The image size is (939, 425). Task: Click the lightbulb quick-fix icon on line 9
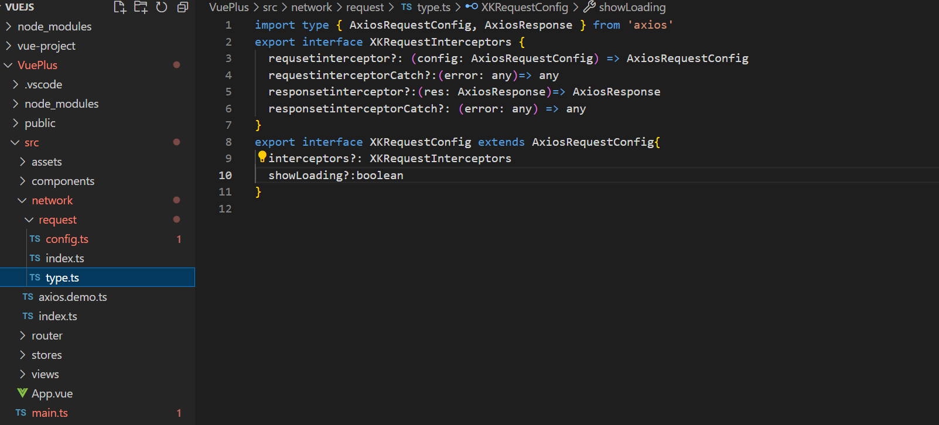[262, 156]
